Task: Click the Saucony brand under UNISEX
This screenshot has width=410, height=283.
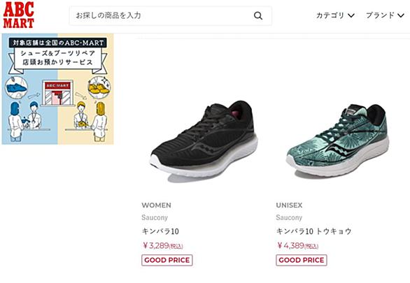Action: click(289, 217)
